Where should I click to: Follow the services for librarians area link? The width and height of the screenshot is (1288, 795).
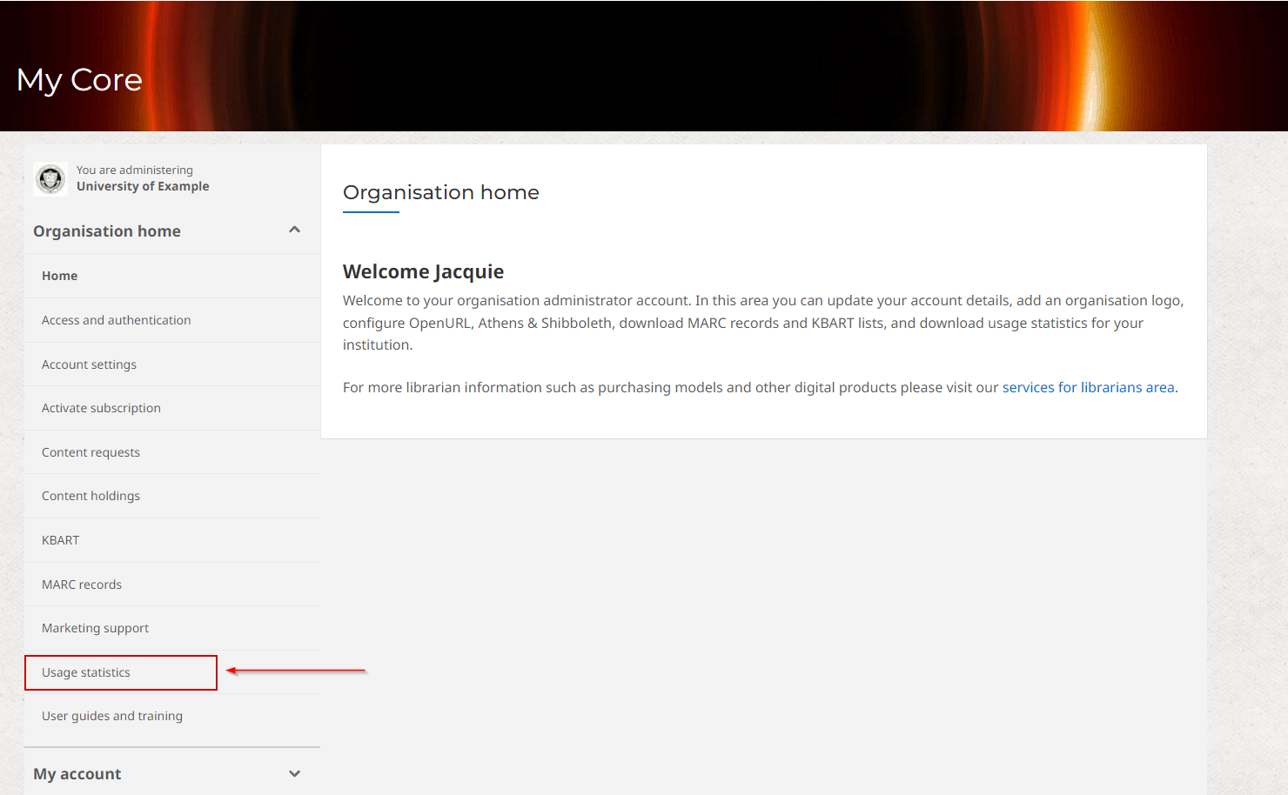pyautogui.click(x=1090, y=387)
